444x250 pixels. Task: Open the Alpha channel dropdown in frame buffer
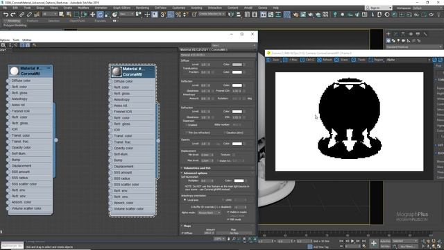[x=408, y=60]
